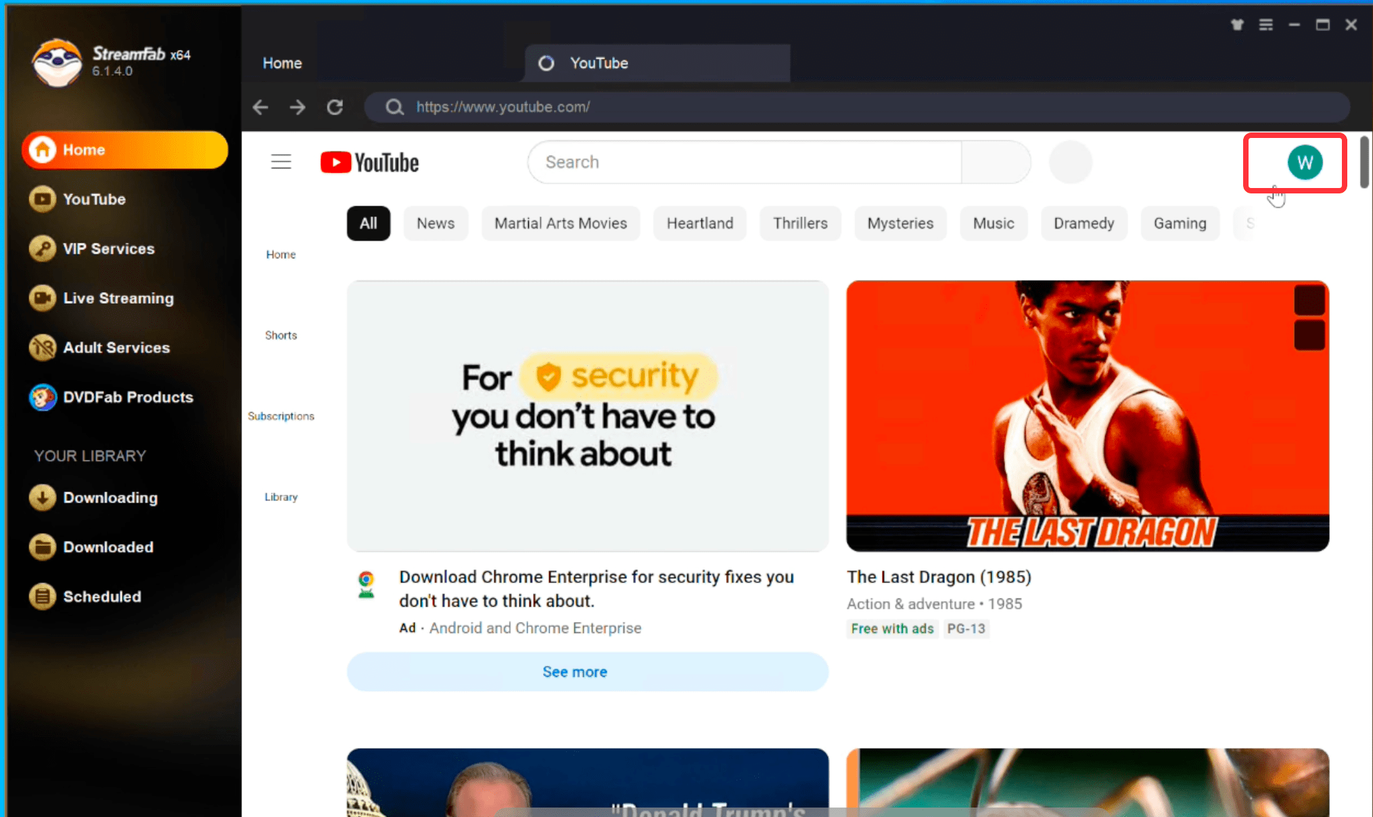This screenshot has width=1373, height=817.
Task: Open YouTube mini guide Home
Action: point(281,254)
